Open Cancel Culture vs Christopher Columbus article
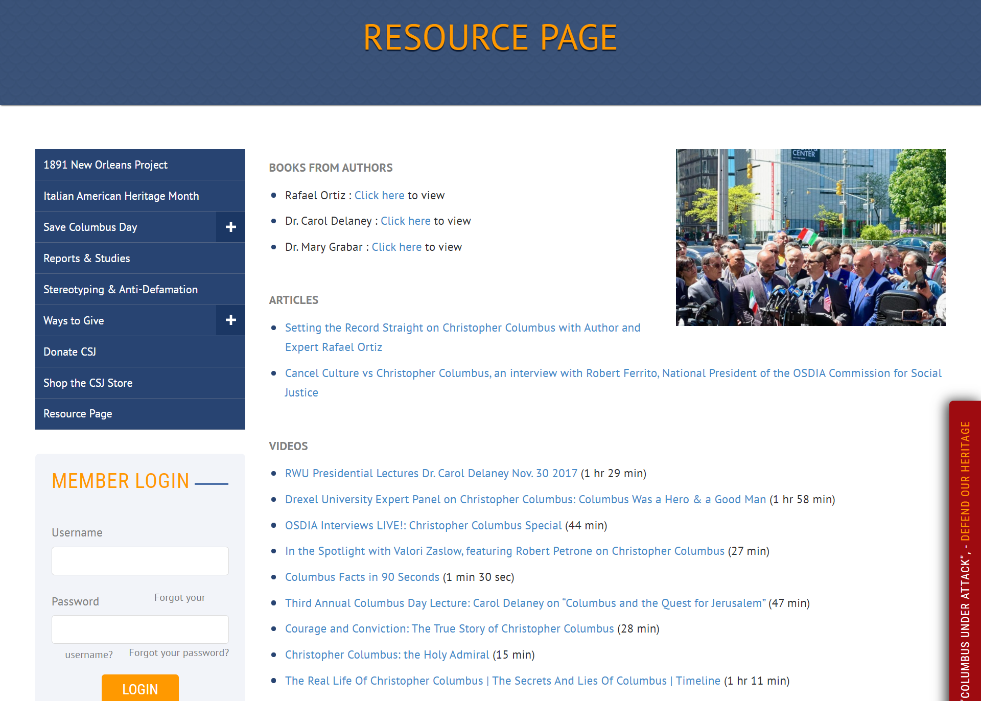This screenshot has width=981, height=701. 613,373
